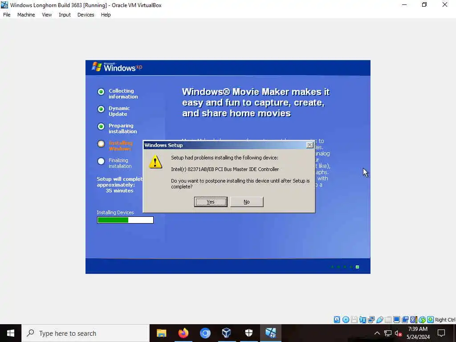Click the USB devices status icon
The height and width of the screenshot is (342, 456).
coord(380,320)
